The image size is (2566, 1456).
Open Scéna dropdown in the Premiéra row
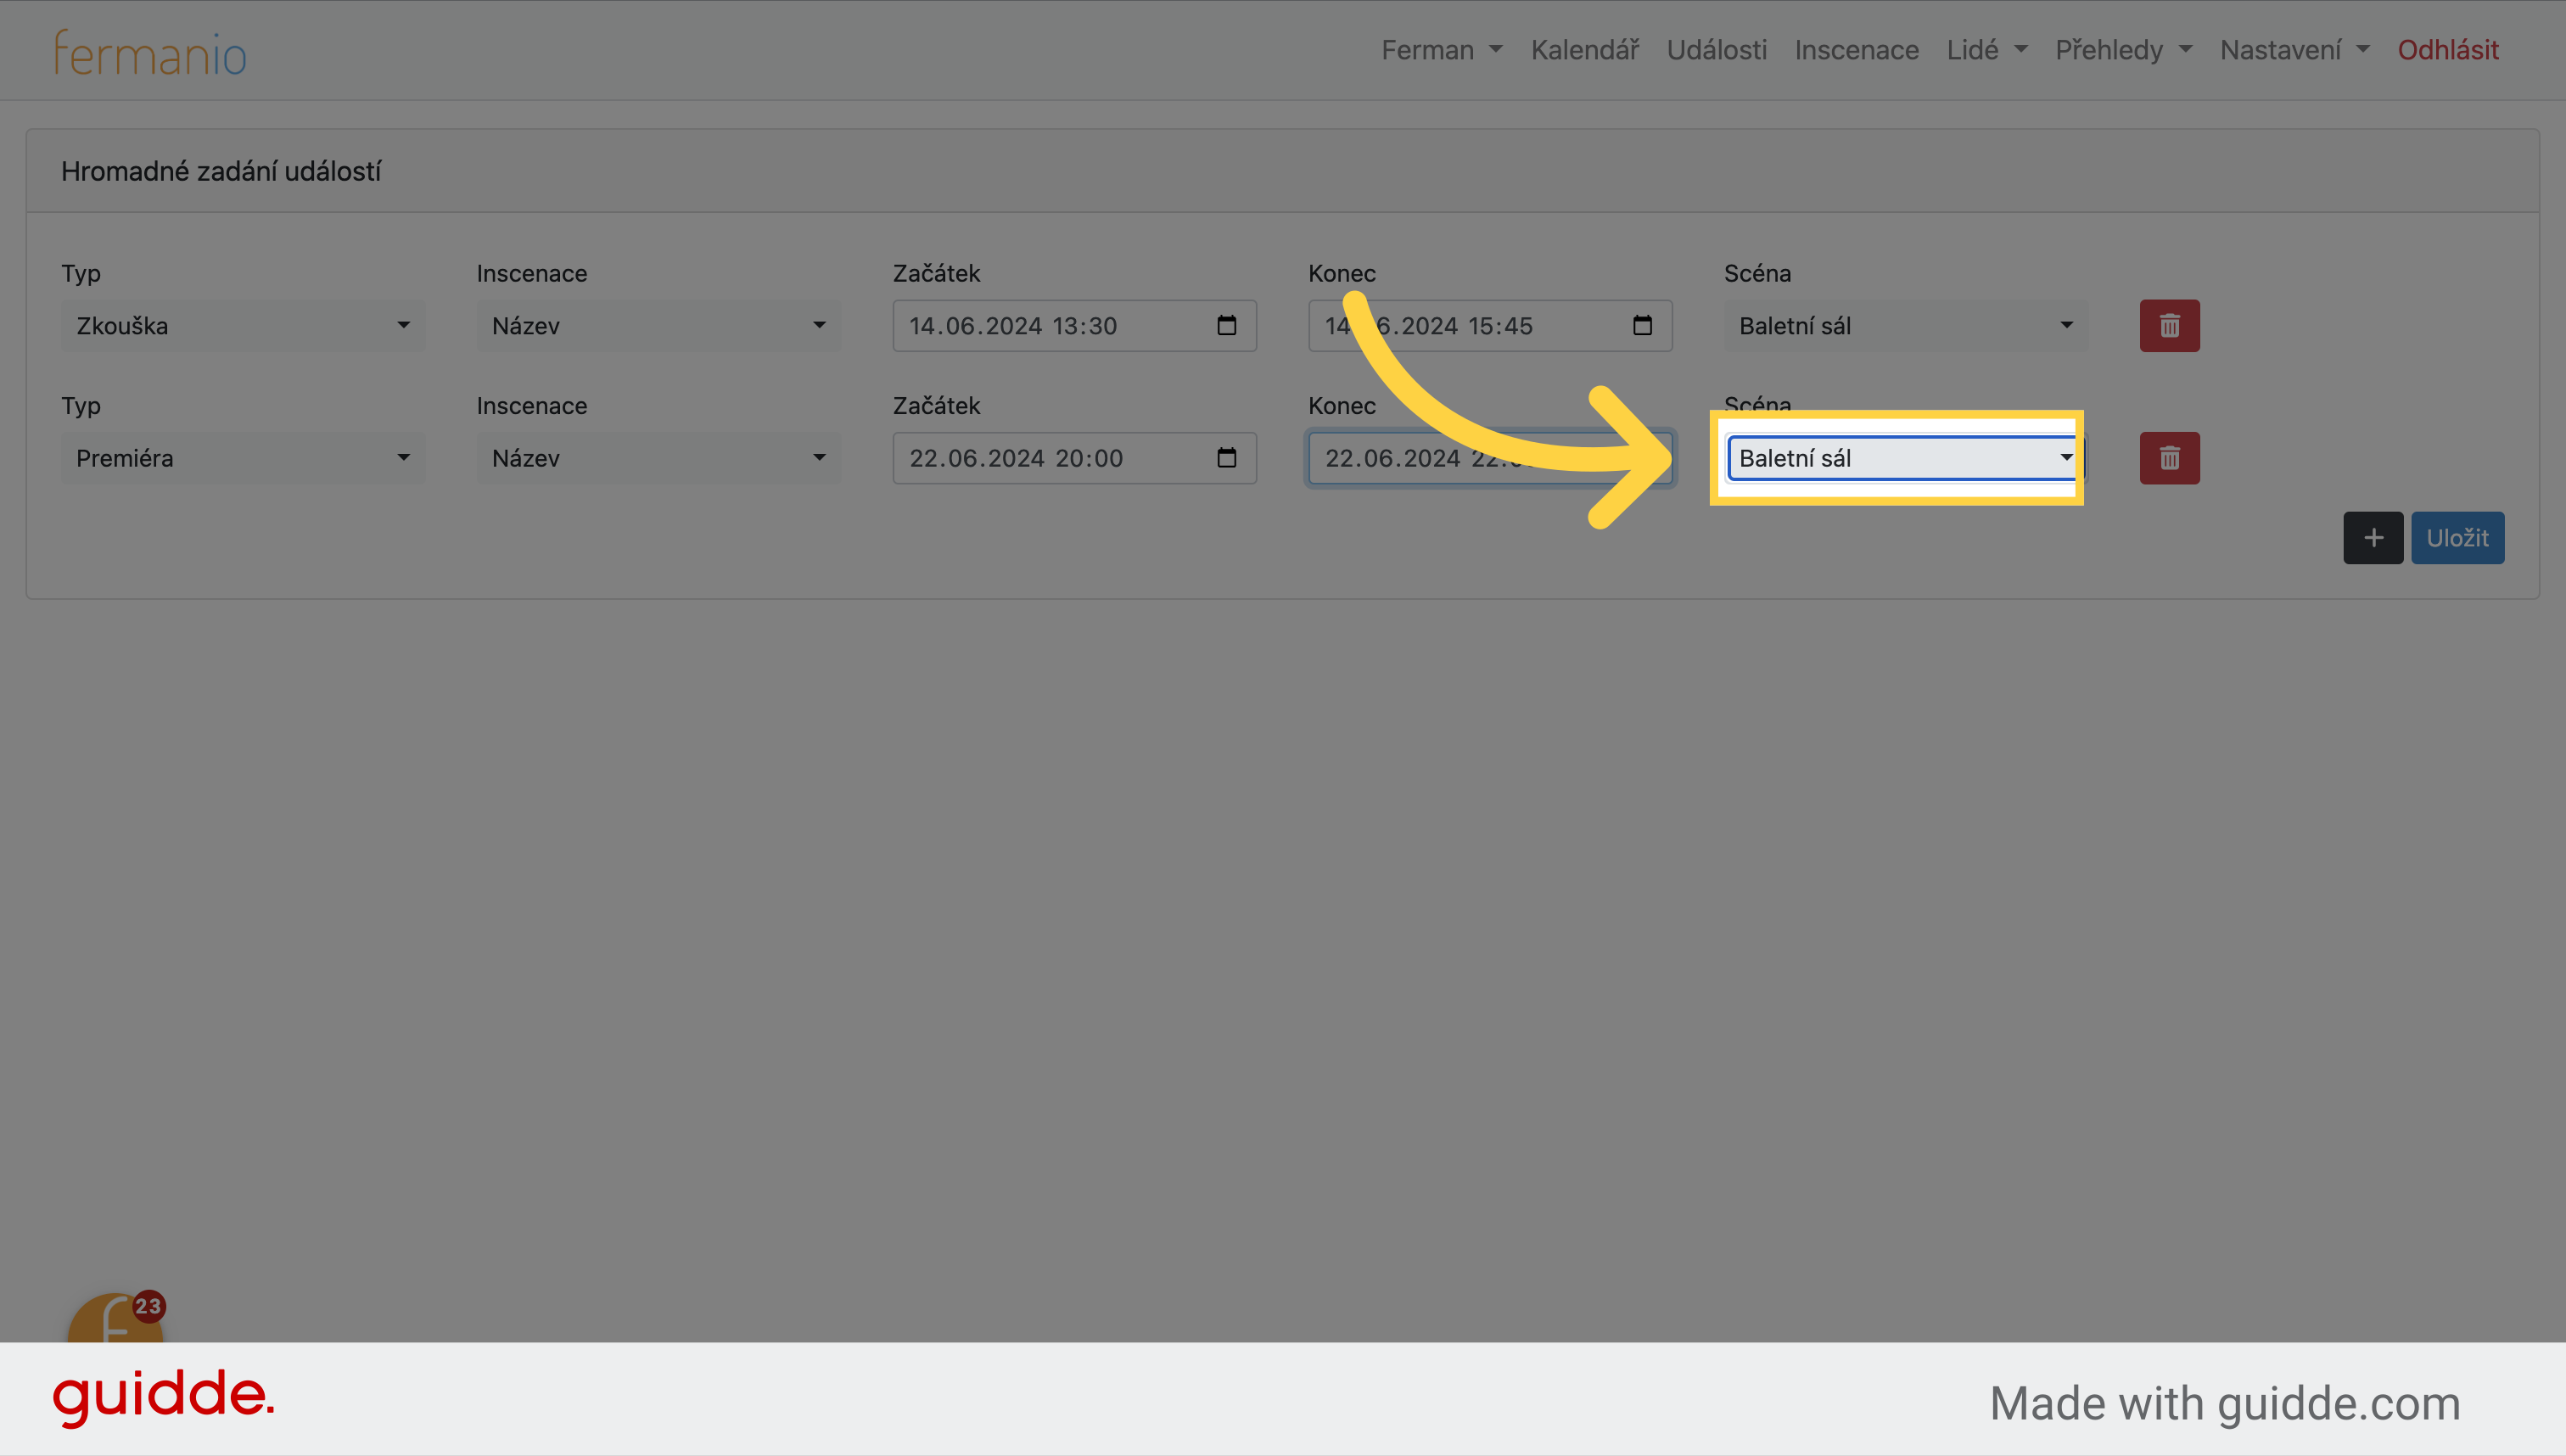[x=1906, y=458]
